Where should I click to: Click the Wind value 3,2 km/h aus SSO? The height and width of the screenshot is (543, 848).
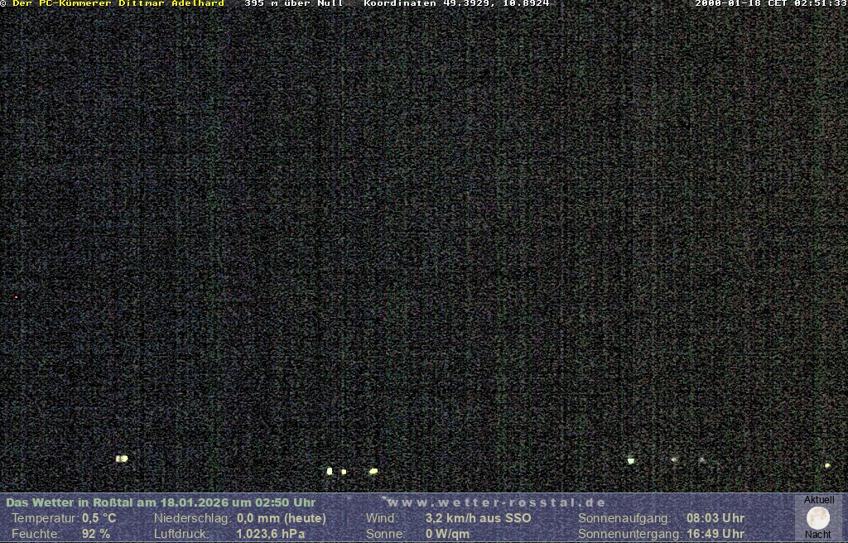tap(478, 518)
